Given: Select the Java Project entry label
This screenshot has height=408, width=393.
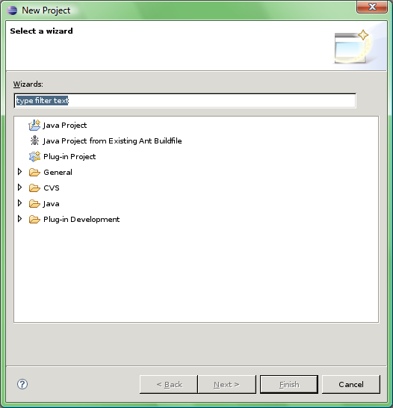Looking at the screenshot, I should pos(65,125).
